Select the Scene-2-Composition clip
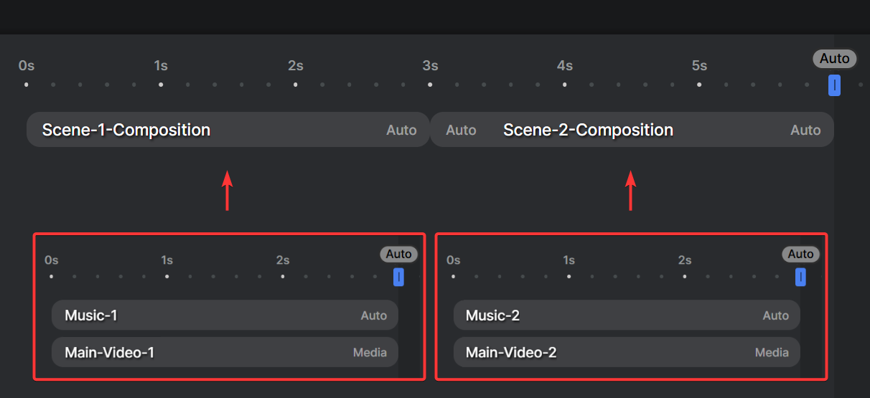Screen dimensions: 870x398 point(632,130)
